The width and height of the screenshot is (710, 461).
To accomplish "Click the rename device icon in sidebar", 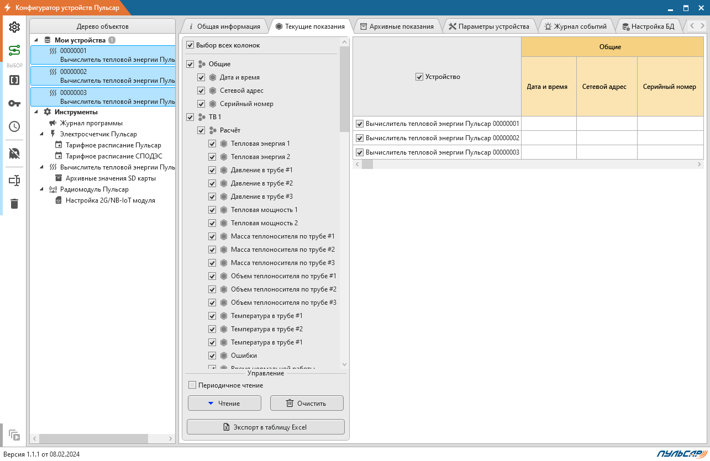I will point(14,180).
